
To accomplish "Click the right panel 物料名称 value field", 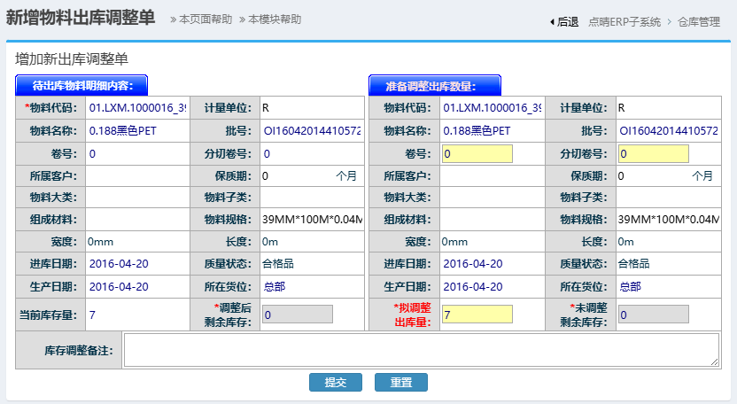I will (x=492, y=130).
